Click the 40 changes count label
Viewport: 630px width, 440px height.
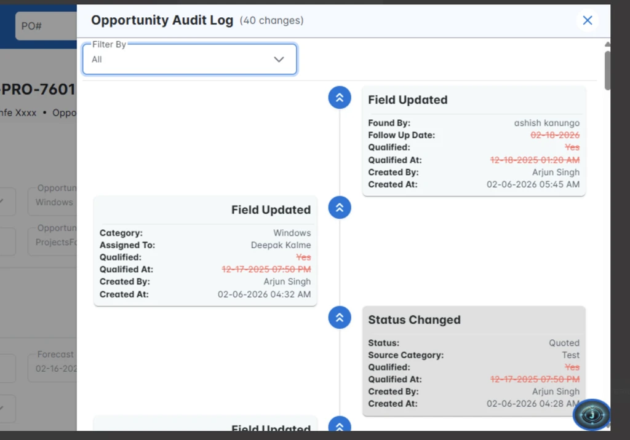(271, 20)
